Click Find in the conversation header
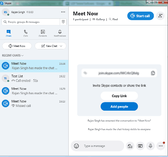168x157 pixels. [113, 19]
